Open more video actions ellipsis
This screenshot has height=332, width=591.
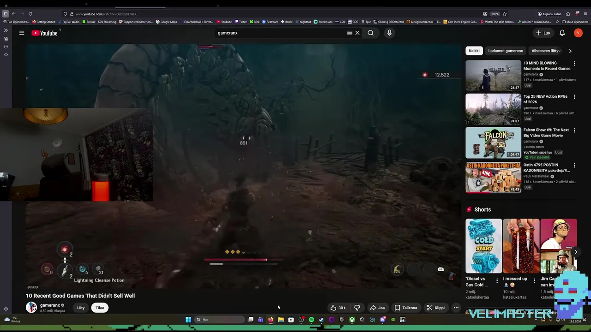456,308
